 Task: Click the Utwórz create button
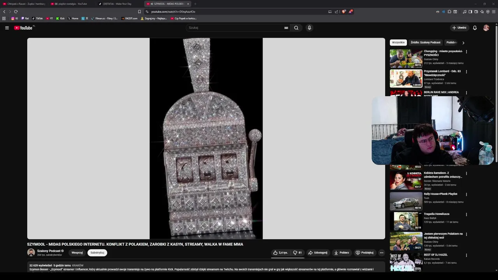point(459,28)
